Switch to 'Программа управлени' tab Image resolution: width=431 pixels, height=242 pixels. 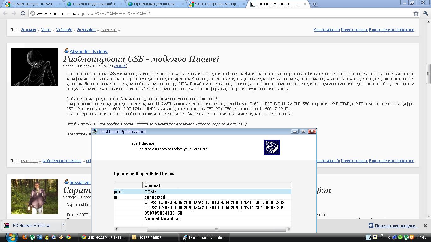click(156, 4)
